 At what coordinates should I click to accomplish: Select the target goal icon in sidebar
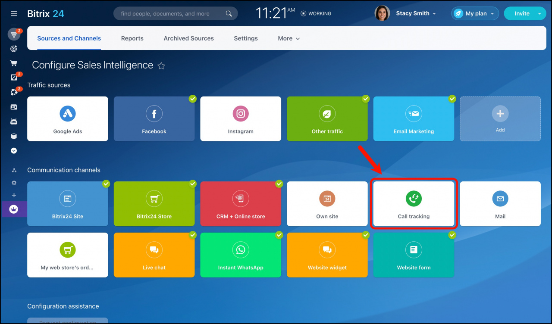14,49
